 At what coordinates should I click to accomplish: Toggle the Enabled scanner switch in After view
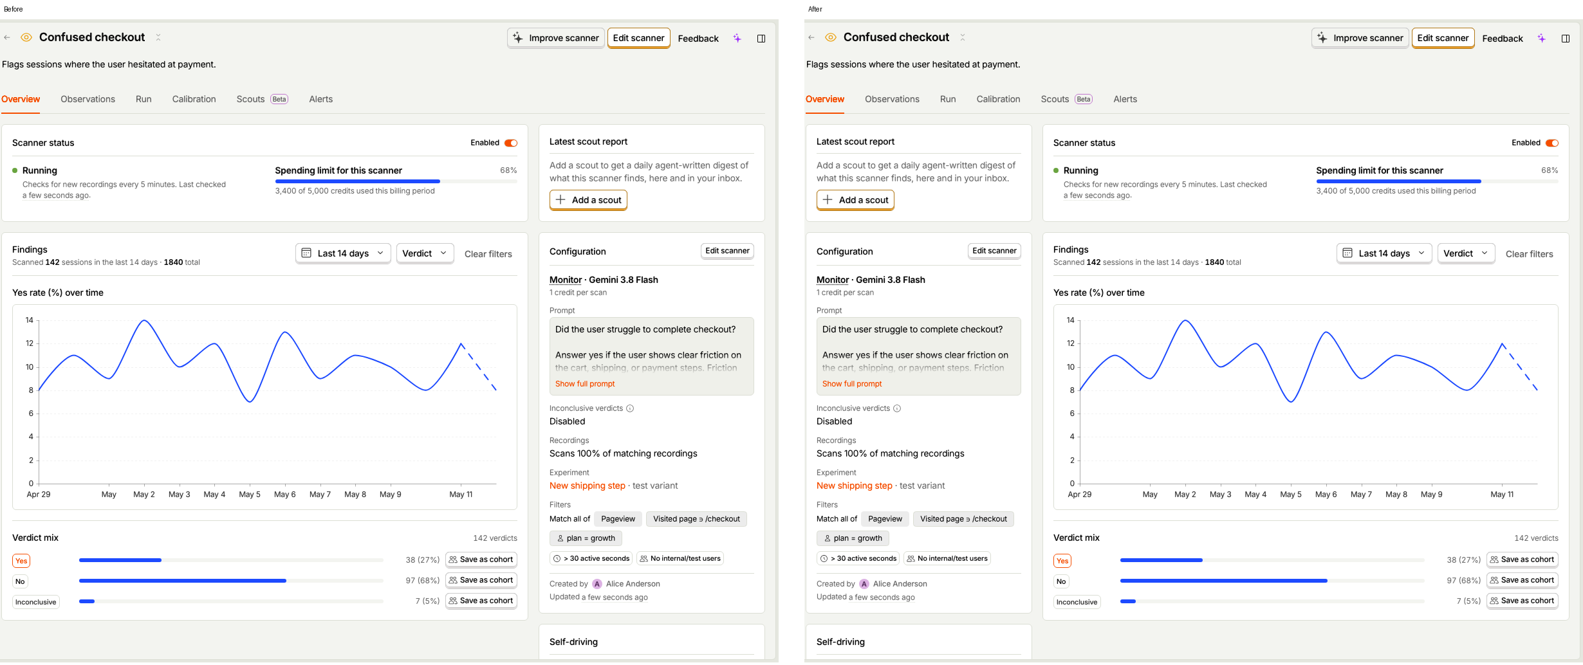pos(1552,143)
